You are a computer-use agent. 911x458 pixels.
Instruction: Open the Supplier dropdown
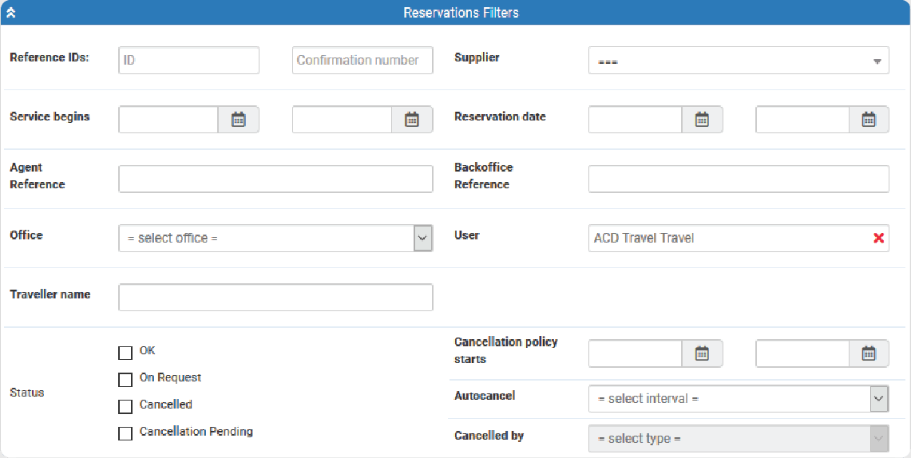pyautogui.click(x=738, y=61)
